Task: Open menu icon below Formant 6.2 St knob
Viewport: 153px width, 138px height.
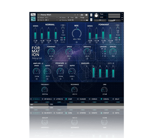Action: 51,58
